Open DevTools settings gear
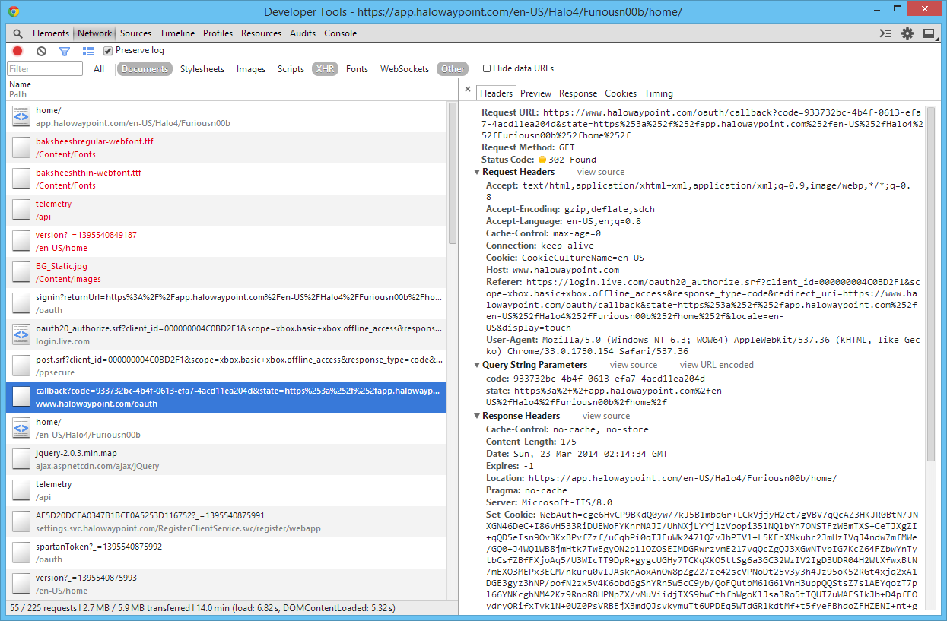The width and height of the screenshot is (947, 621). [907, 33]
